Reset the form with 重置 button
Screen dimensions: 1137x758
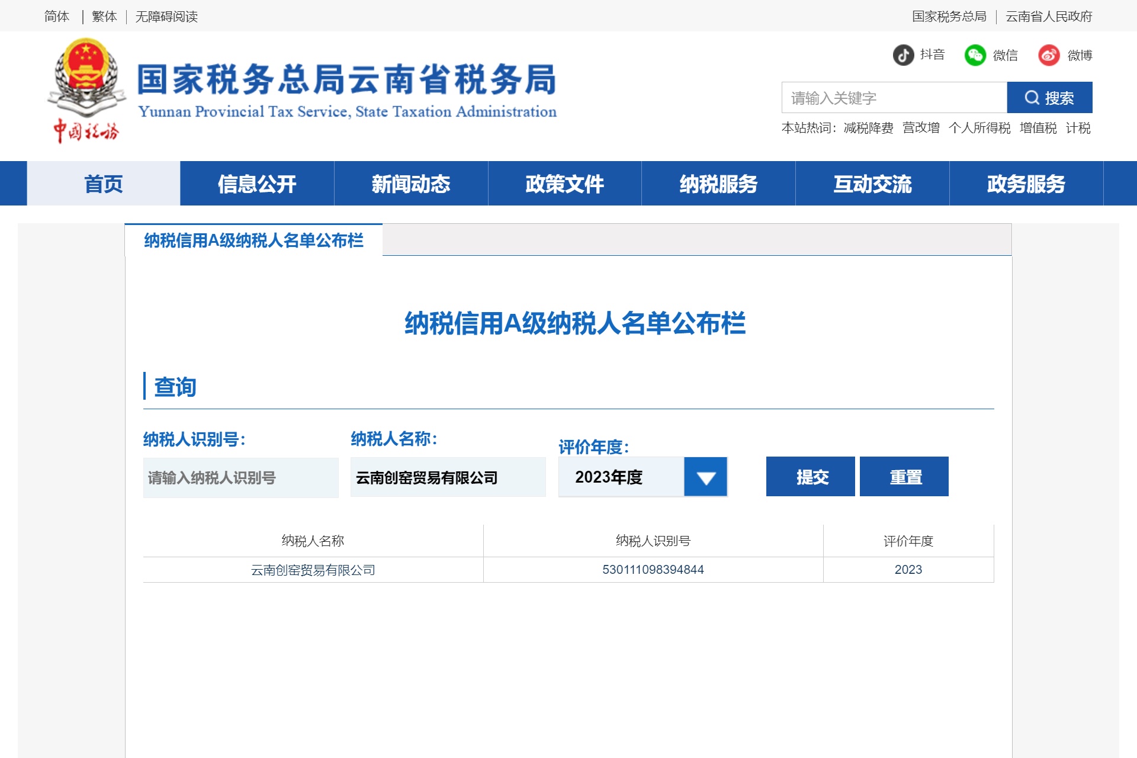[904, 477]
